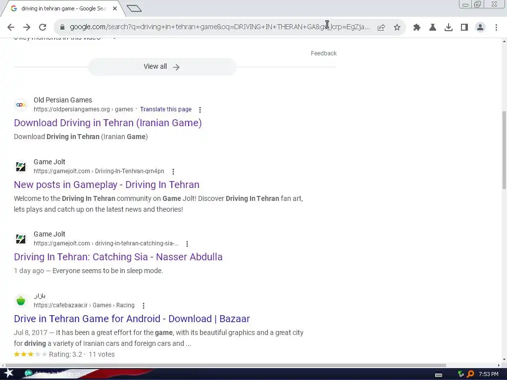This screenshot has height=380, width=507.
Task: Open more options for Old Persian Games result
Action: tap(200, 110)
